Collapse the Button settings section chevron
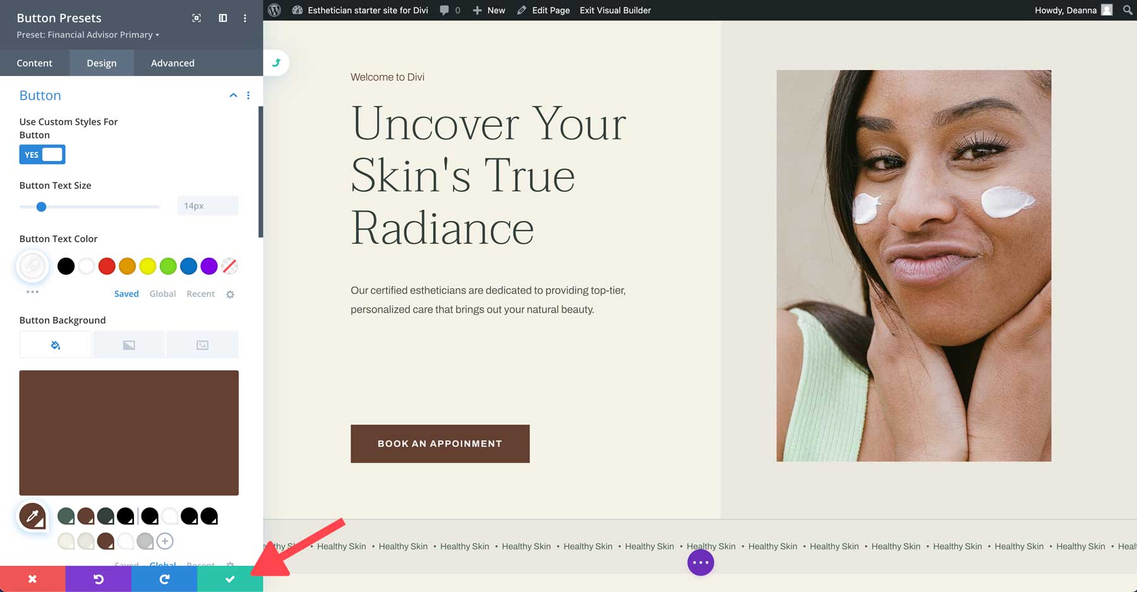The image size is (1137, 592). [233, 95]
